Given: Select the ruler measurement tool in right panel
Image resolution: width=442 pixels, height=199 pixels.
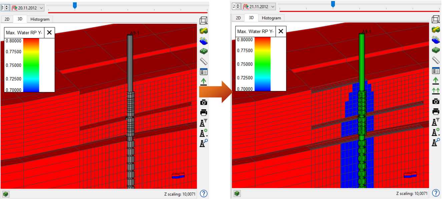Looking at the screenshot, I should pyautogui.click(x=436, y=60).
